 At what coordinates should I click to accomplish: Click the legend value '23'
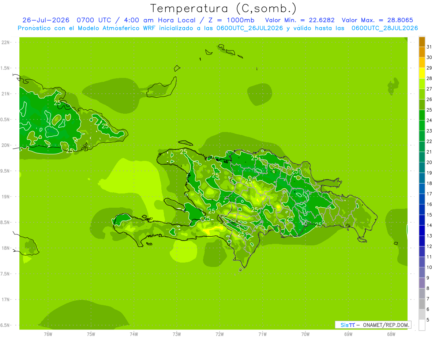(x=429, y=131)
